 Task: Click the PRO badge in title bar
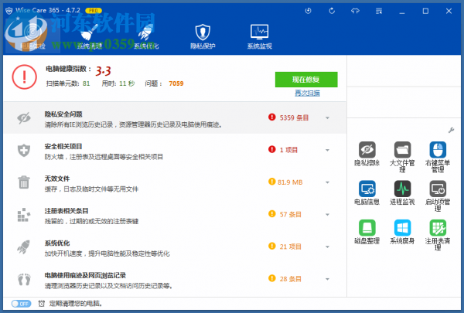coord(94,11)
